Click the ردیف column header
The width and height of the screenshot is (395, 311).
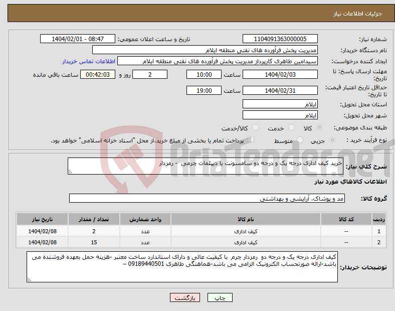379,219
